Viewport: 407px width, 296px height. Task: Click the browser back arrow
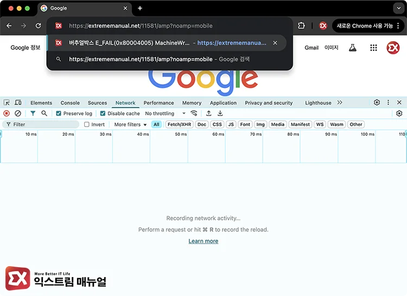(x=9, y=26)
